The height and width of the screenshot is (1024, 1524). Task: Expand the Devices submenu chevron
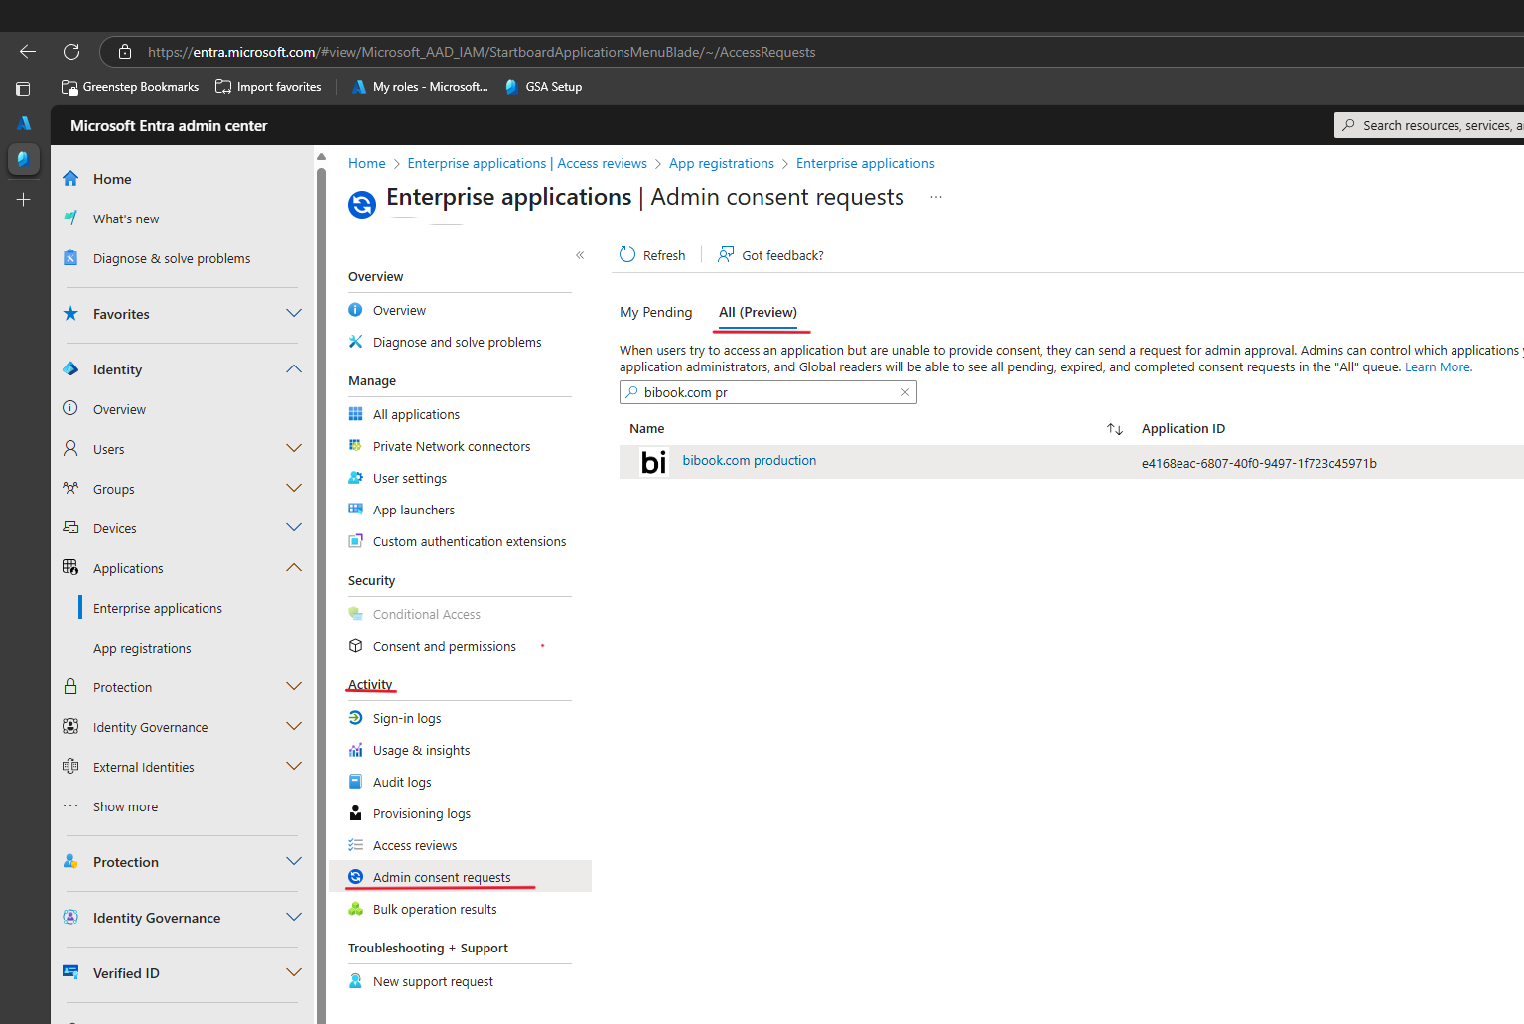(294, 527)
